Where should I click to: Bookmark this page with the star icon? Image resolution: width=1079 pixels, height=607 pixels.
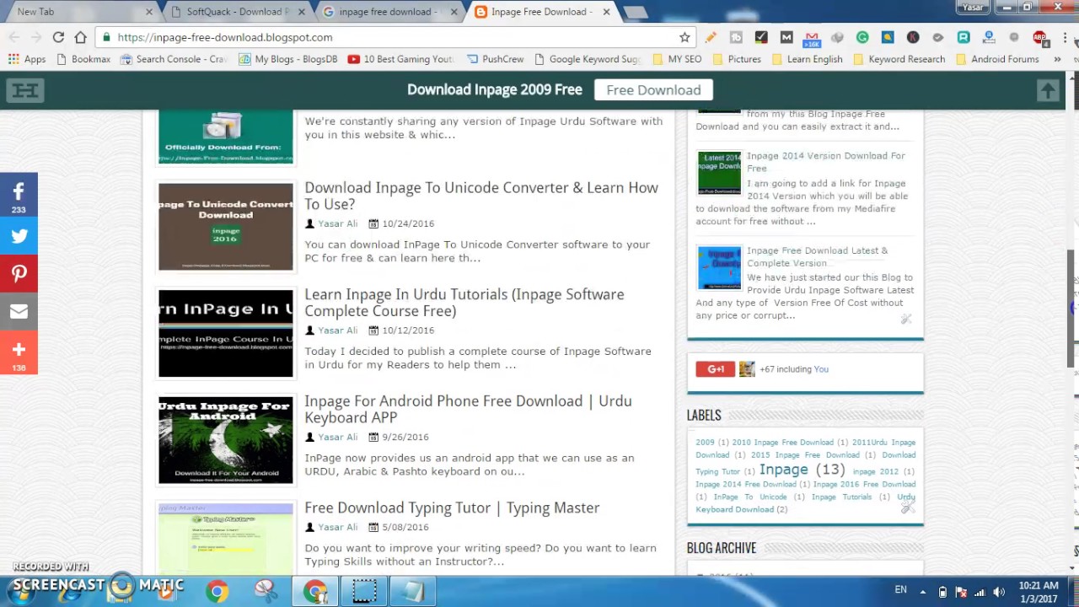coord(684,37)
